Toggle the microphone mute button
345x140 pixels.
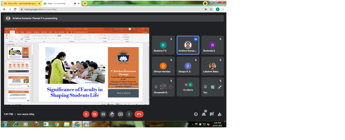(86, 114)
